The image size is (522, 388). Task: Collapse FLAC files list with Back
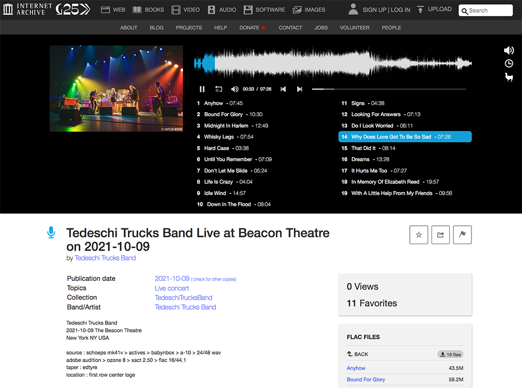[358, 354]
